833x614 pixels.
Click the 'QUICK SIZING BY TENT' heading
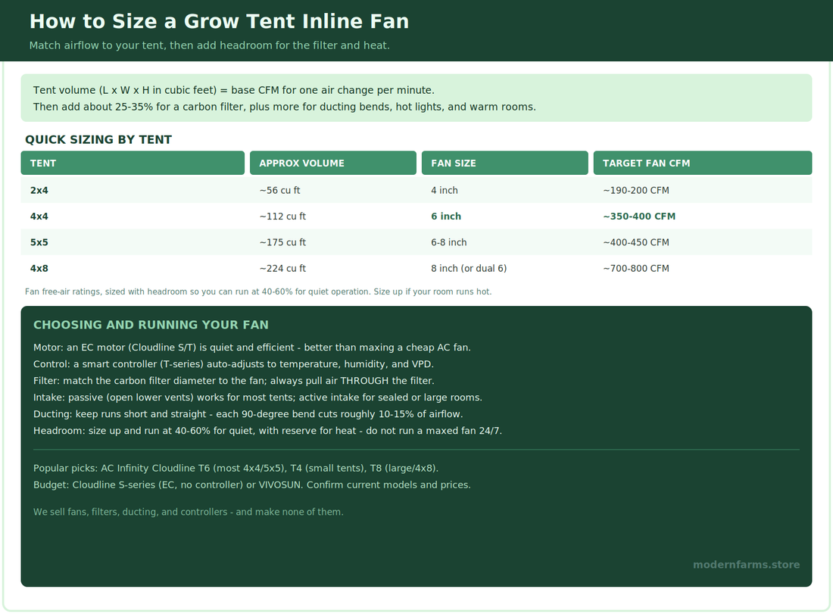click(98, 140)
